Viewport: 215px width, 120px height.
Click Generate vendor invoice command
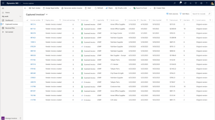coord(72,8)
